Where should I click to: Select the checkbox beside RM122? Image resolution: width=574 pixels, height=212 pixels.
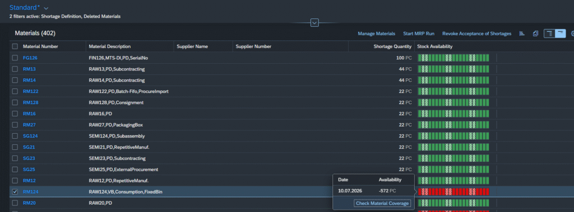(15, 91)
